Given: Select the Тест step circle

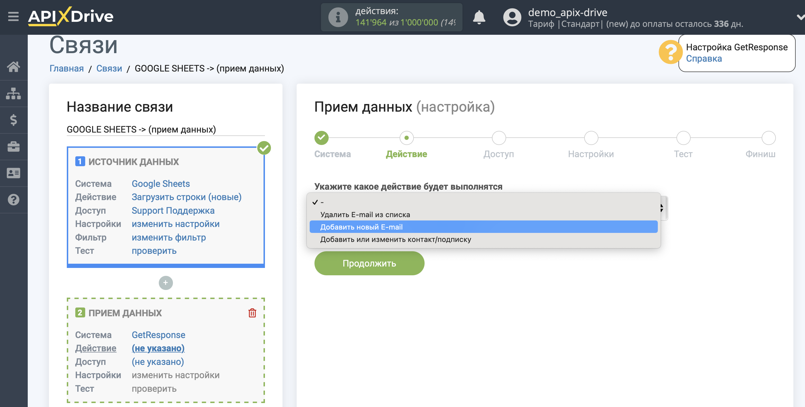Looking at the screenshot, I should tap(683, 138).
